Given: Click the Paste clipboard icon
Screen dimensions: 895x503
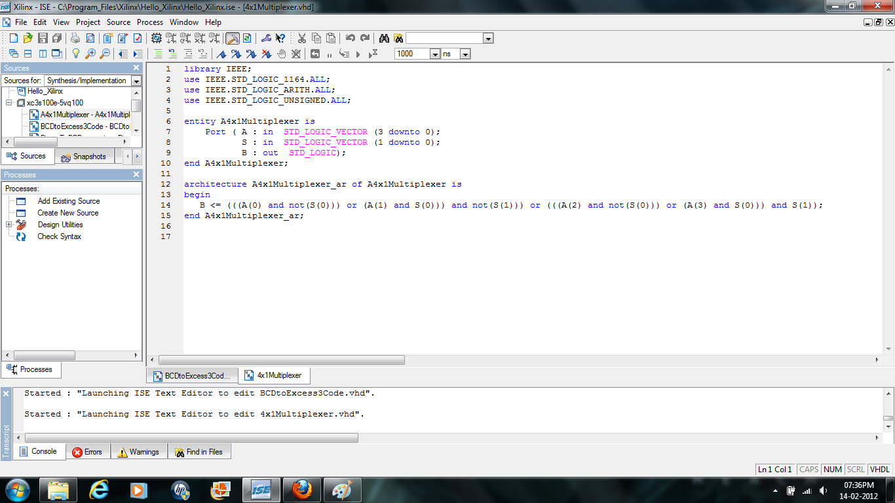Looking at the screenshot, I should coord(331,38).
